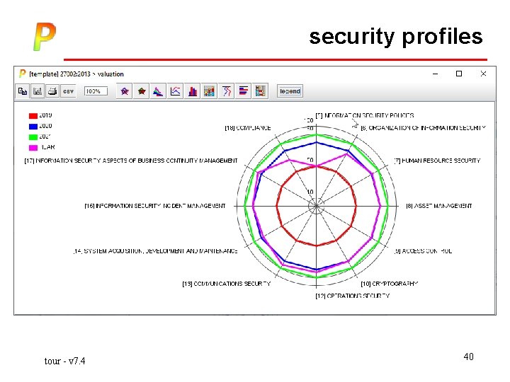Click the window title '[template] 27002:2013 > valuation'
This screenshot has height=382, width=510.
(x=76, y=74)
